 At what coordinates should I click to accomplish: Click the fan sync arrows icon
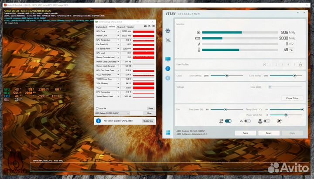[221, 121]
